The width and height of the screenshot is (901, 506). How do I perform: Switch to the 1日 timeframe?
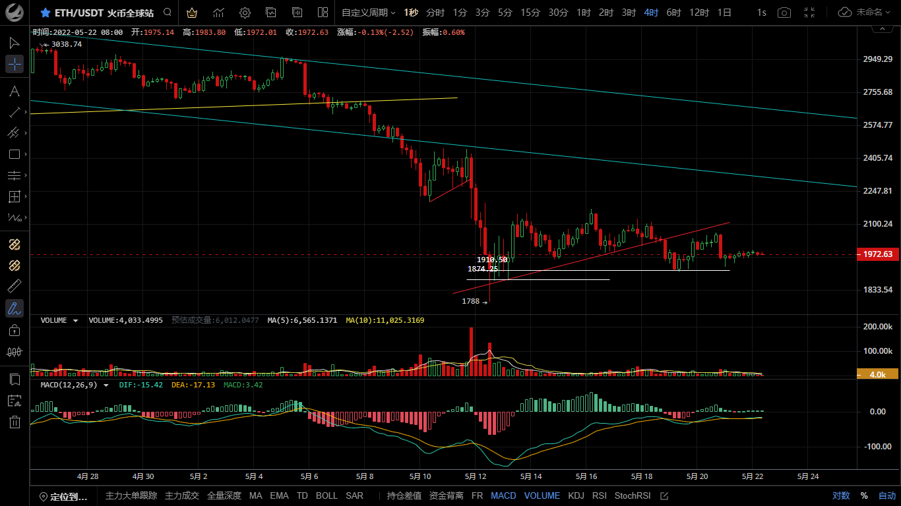(x=724, y=13)
